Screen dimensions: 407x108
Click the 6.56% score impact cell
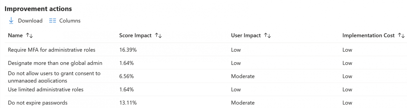point(126,76)
